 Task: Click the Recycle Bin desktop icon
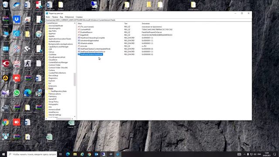[x=6, y=5]
